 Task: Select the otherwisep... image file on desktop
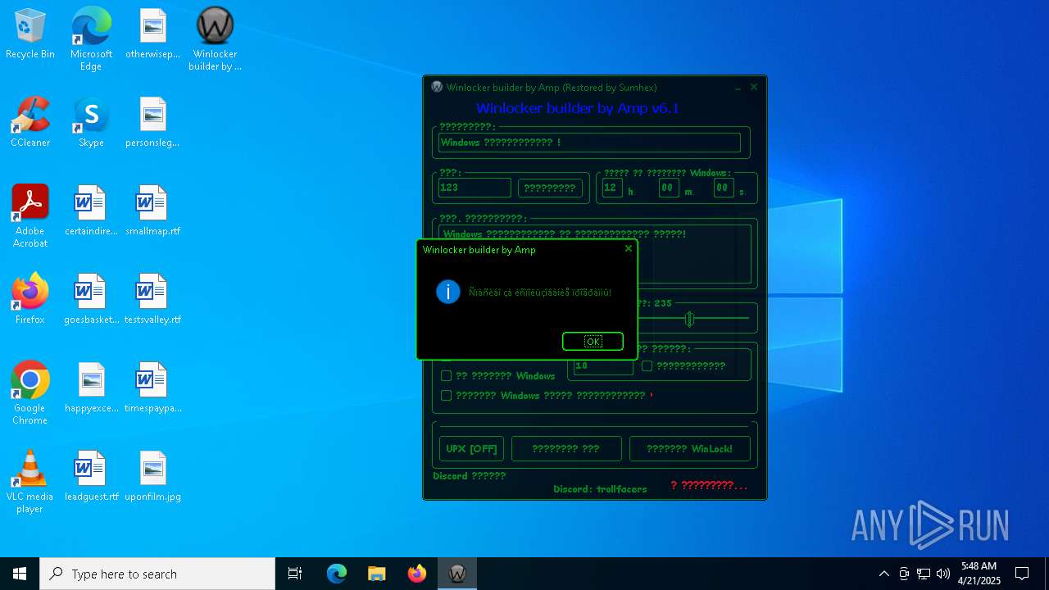pyautogui.click(x=152, y=34)
